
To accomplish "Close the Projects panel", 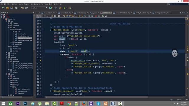I will [7, 12].
